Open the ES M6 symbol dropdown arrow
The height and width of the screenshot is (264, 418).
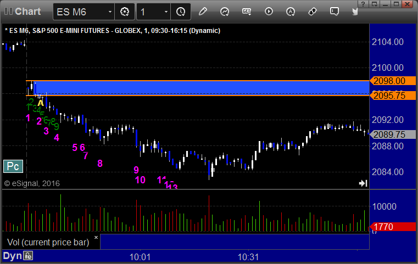point(110,12)
